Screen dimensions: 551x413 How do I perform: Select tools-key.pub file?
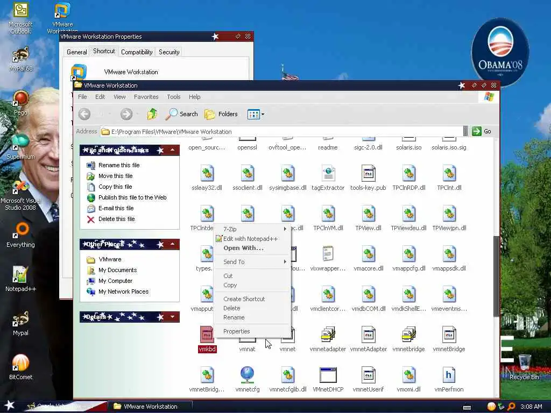368,178
